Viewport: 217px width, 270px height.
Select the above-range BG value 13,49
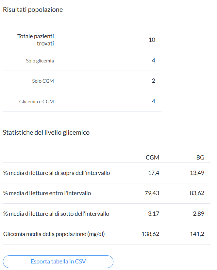197,173
